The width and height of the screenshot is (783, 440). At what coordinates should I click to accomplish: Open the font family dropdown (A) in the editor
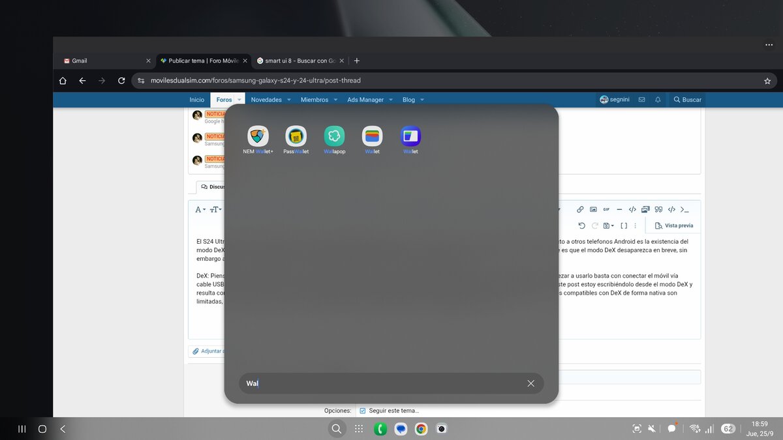(200, 209)
